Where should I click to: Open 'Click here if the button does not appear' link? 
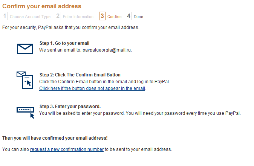(92, 88)
